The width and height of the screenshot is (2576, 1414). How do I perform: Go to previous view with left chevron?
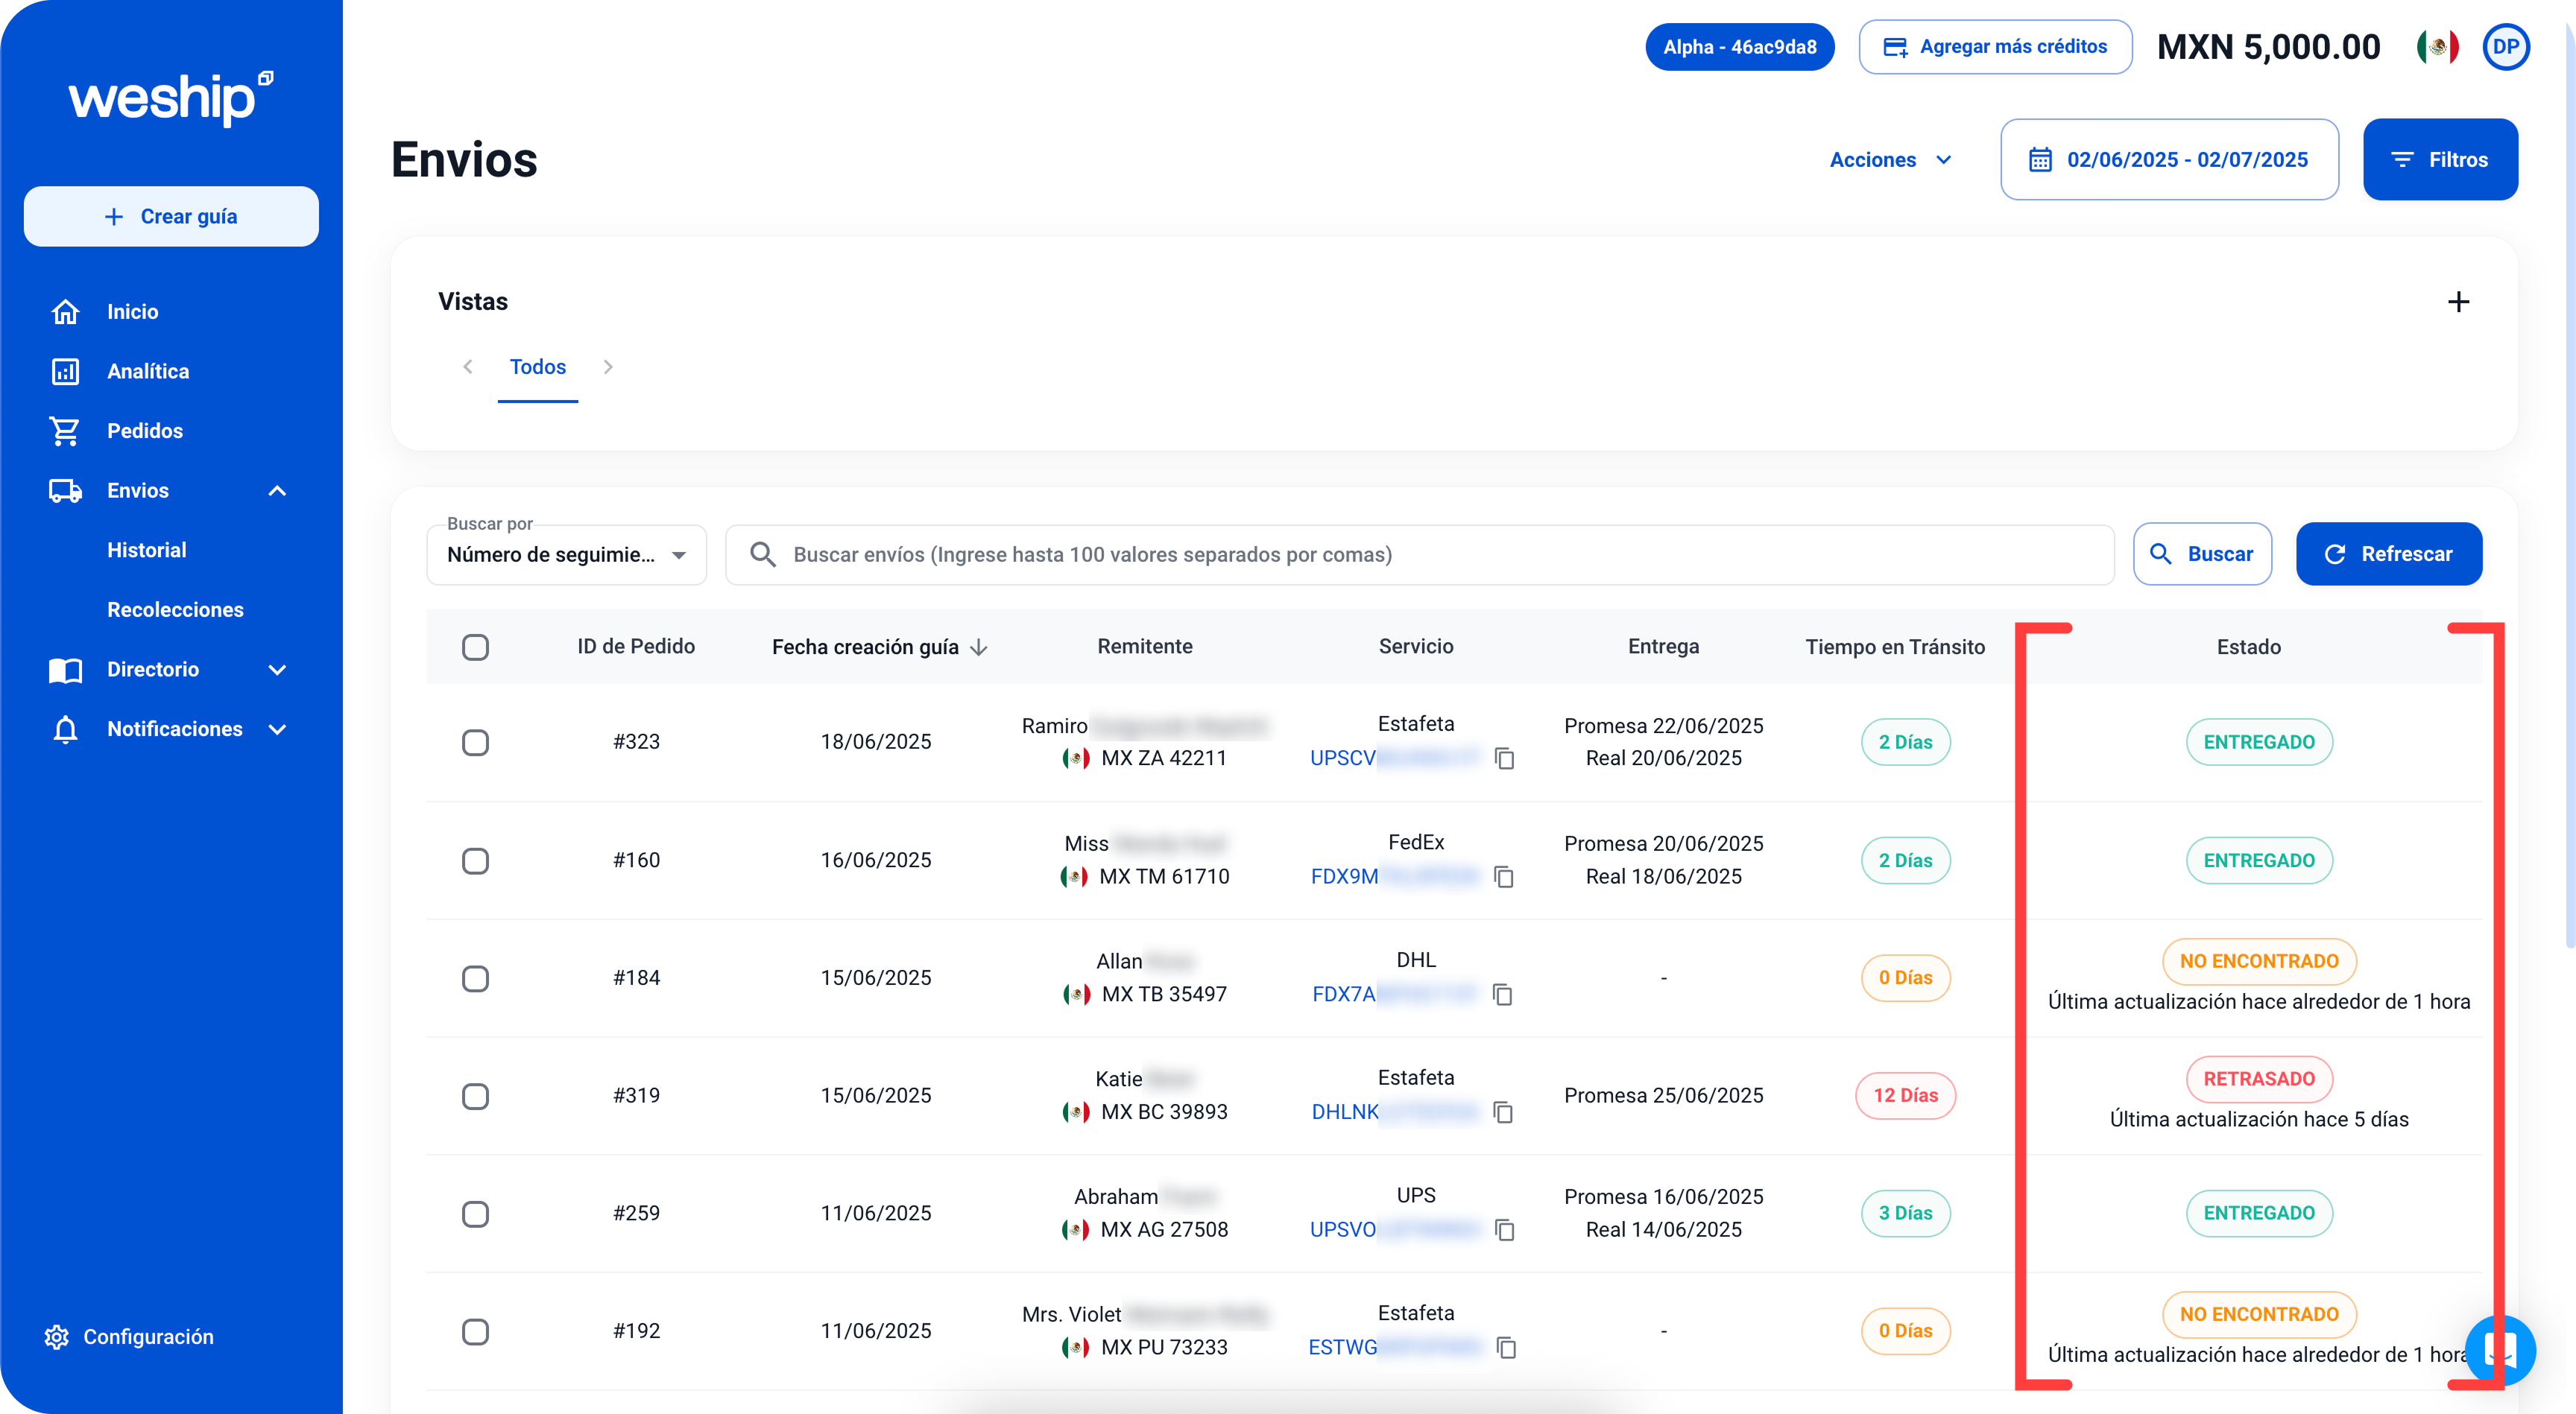[468, 367]
